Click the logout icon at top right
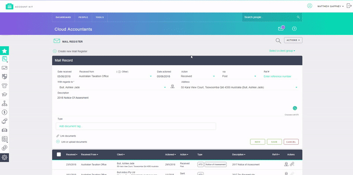The height and width of the screenshot is (175, 353). (x=349, y=6)
